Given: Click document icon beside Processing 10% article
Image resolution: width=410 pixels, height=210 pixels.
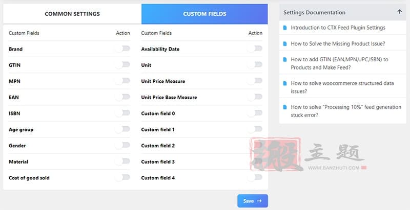Looking at the screenshot, I should pos(285,107).
